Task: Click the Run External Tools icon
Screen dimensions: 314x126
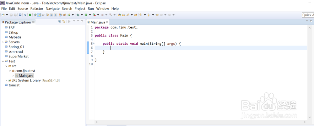Action: point(94,15)
